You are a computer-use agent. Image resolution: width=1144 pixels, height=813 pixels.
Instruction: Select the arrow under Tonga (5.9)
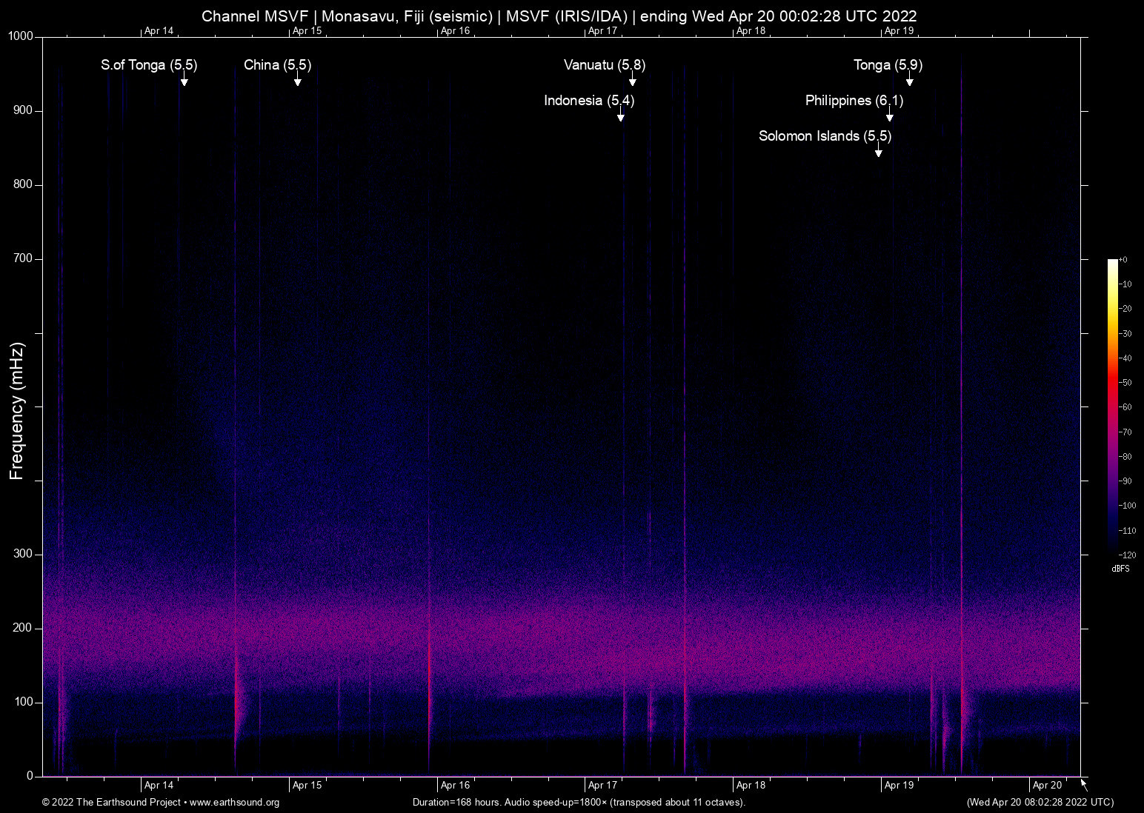909,80
